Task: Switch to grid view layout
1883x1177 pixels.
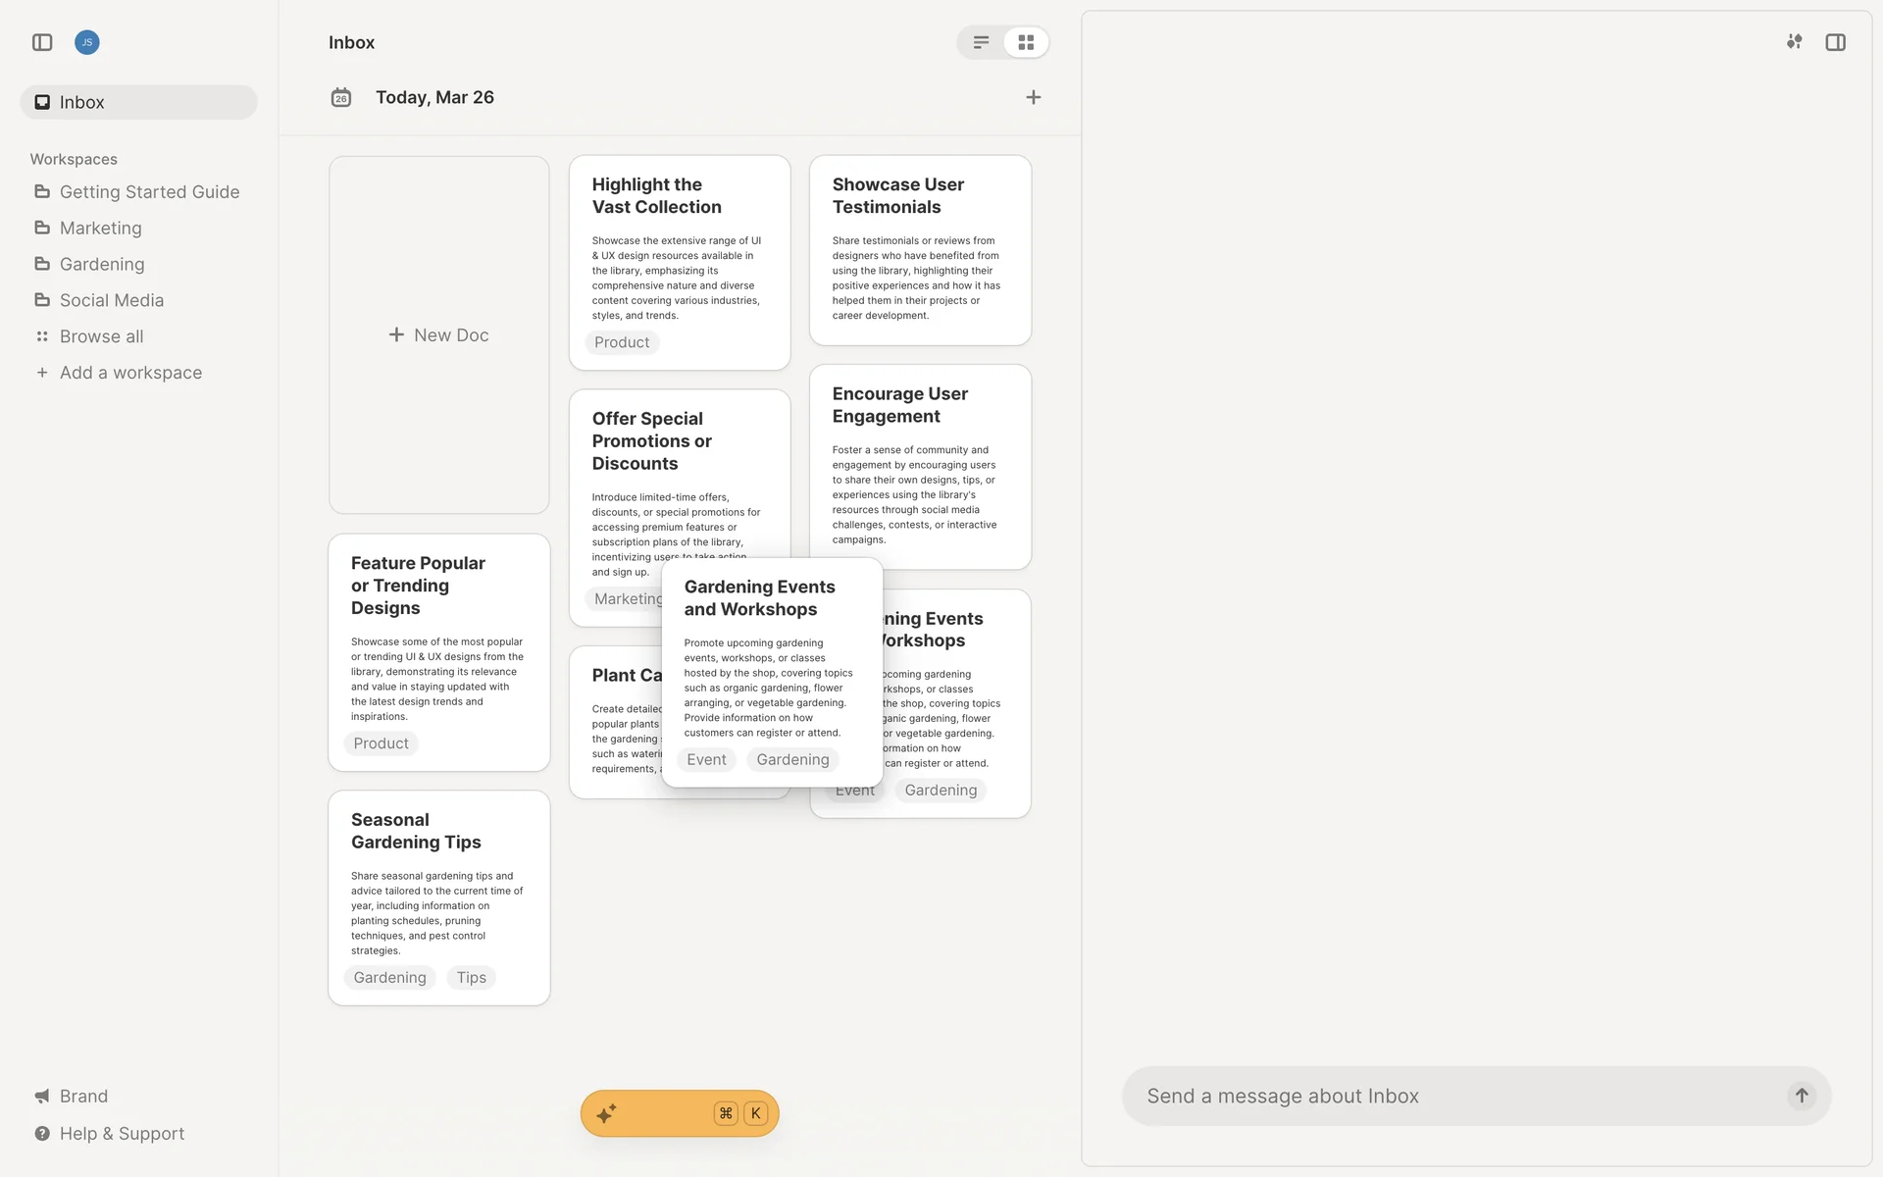Action: (1026, 42)
